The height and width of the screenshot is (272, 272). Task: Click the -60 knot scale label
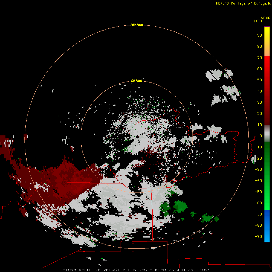coord(258,203)
